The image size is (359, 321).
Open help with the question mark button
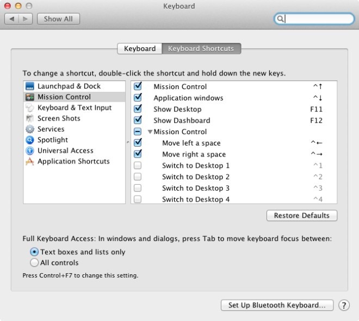(x=344, y=305)
